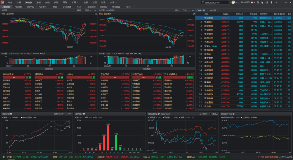Toggle 昨日涨停个股 blue legend item
The width and height of the screenshot is (293, 160).
click(230, 117)
